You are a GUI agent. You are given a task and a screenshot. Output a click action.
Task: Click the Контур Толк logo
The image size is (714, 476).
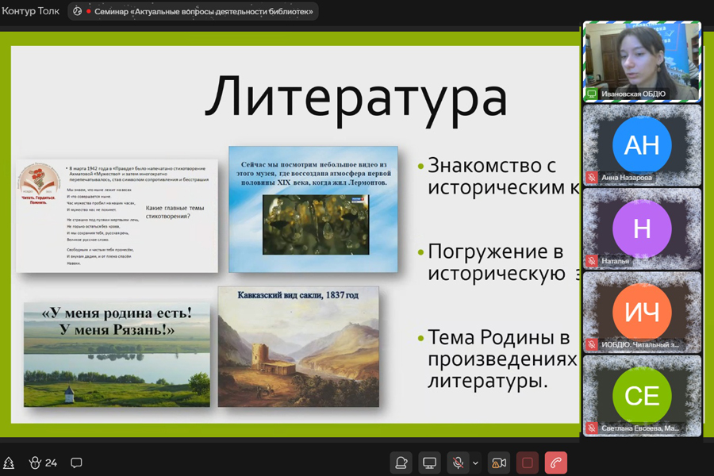point(30,11)
